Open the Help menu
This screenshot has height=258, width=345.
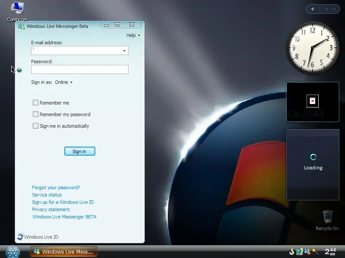133,35
